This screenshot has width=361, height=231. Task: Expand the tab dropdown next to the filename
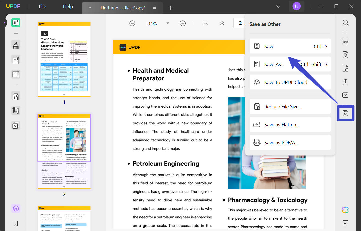click(90, 8)
